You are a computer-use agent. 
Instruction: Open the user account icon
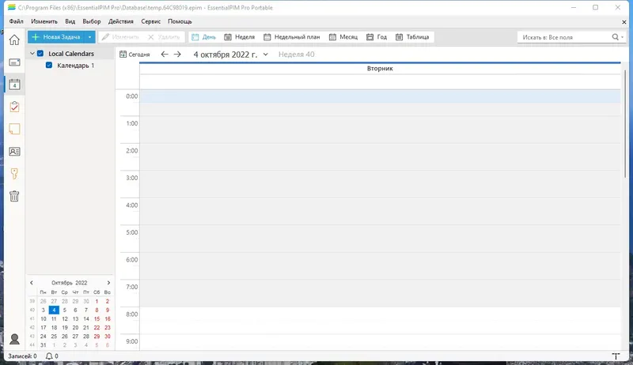tap(14, 339)
